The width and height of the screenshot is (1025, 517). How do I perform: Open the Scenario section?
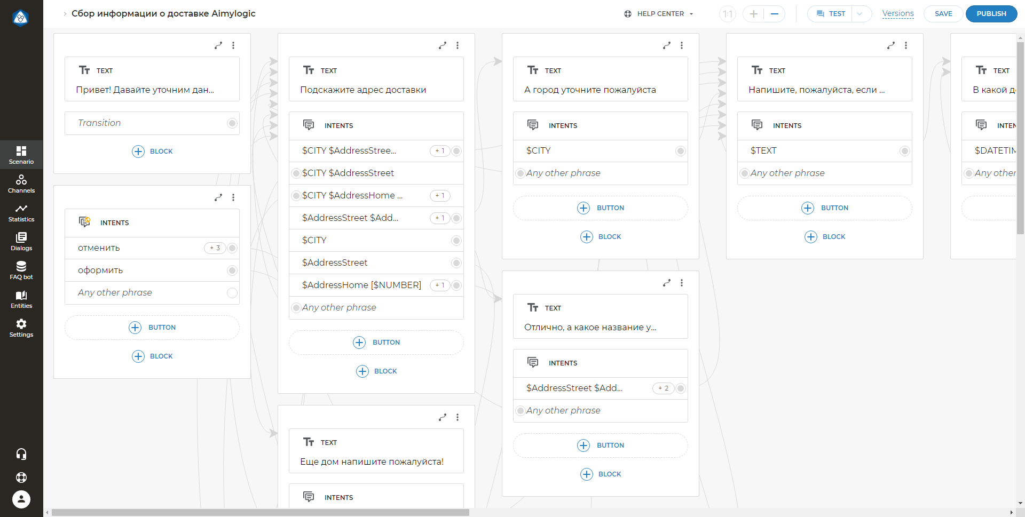point(21,155)
